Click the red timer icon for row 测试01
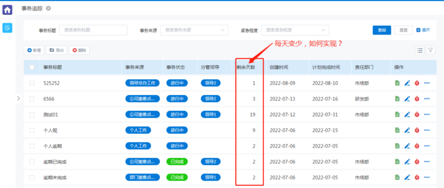 coord(417,114)
